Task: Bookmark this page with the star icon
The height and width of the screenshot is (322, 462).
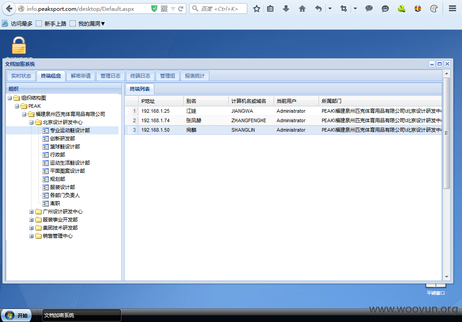Action: click(257, 9)
